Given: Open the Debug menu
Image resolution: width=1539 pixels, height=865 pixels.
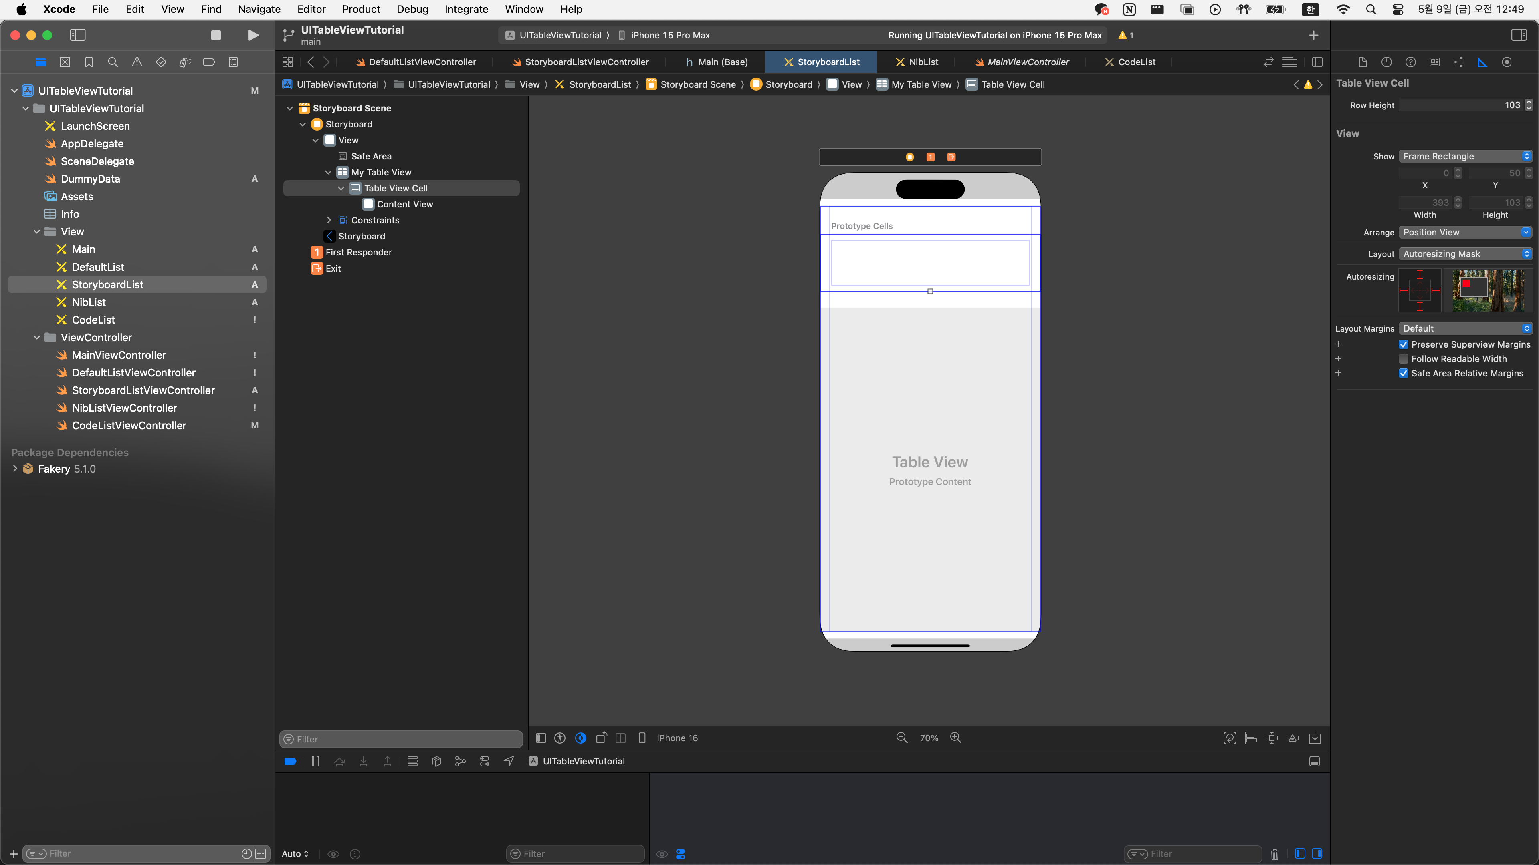Looking at the screenshot, I should pyautogui.click(x=412, y=9).
